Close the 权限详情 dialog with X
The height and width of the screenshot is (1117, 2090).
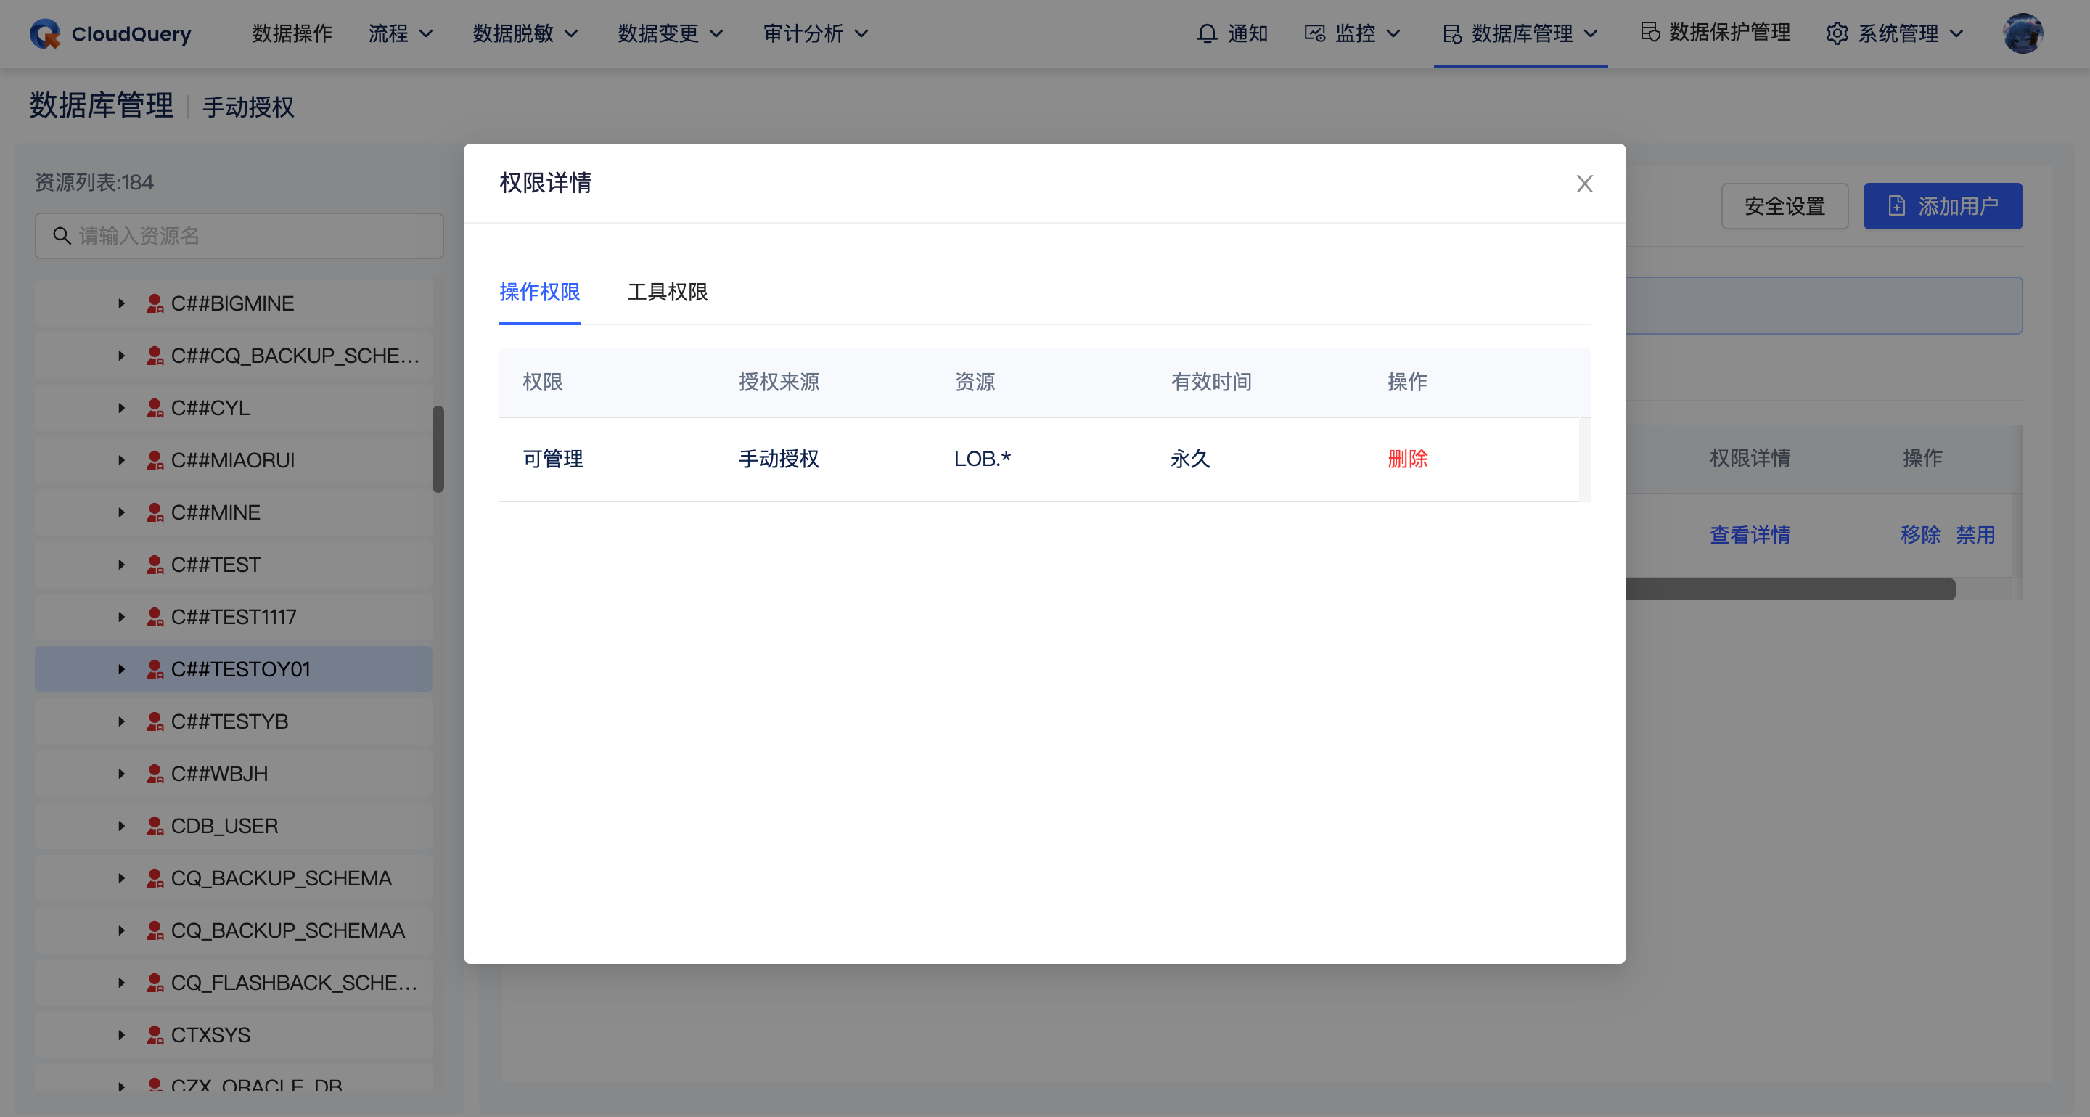point(1583,184)
